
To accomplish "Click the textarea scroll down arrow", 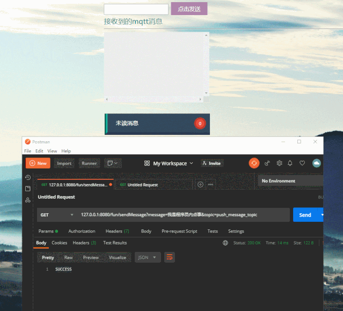I will [206, 93].
